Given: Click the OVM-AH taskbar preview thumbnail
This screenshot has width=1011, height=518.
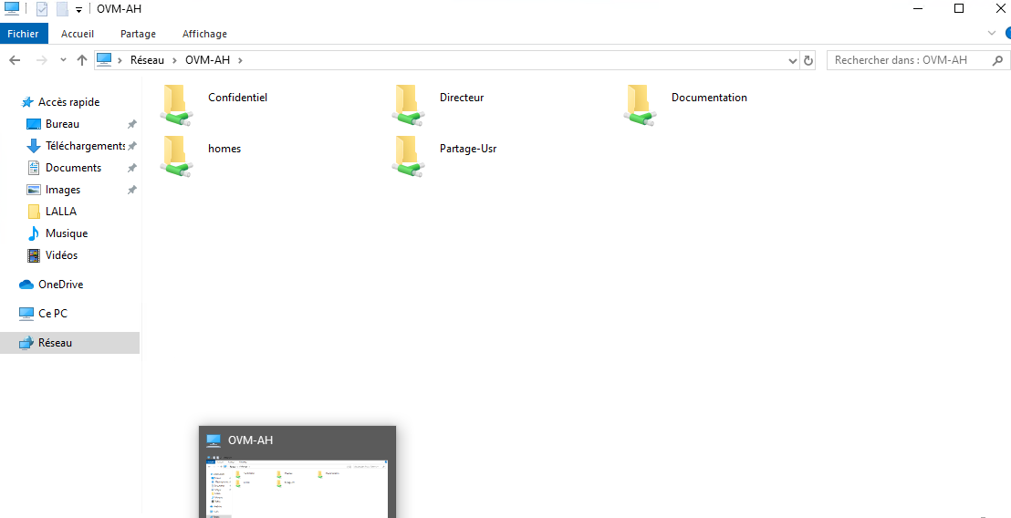Looking at the screenshot, I should click(x=297, y=487).
